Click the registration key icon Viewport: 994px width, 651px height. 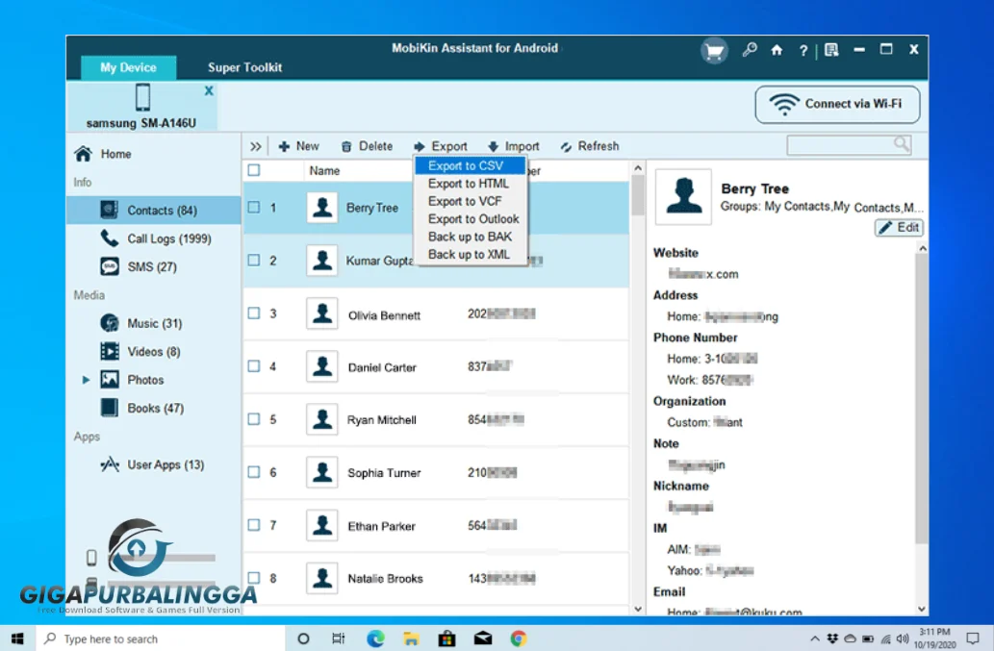(750, 50)
